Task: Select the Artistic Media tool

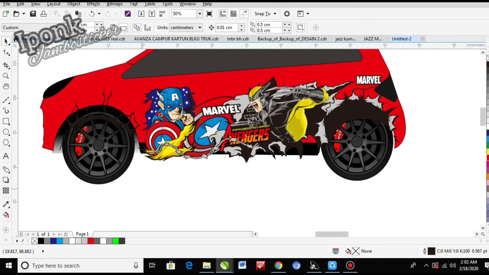Action: pos(6,110)
